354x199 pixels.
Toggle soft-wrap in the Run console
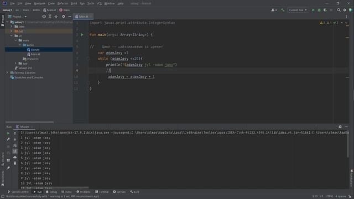(15, 145)
